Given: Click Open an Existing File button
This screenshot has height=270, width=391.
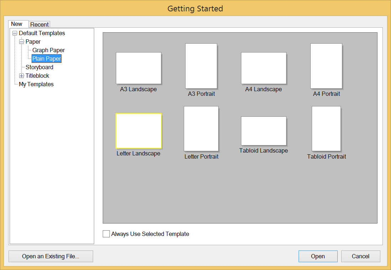Looking at the screenshot, I should click(x=50, y=256).
